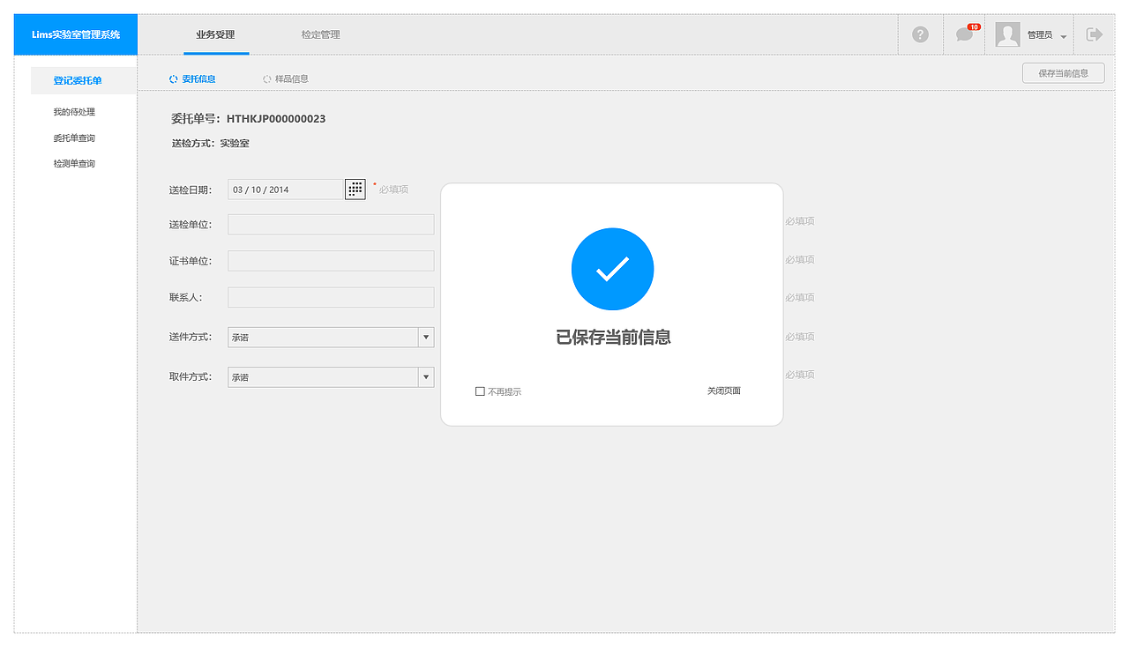The width and height of the screenshot is (1129, 647).
Task: Select 我的待处理 in the sidebar
Action: tap(76, 111)
